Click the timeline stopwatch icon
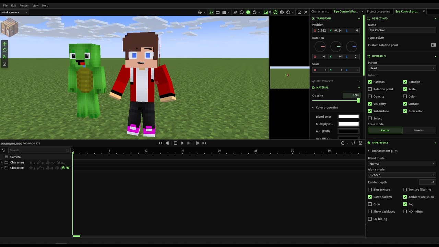The image size is (439, 247). click(x=343, y=143)
